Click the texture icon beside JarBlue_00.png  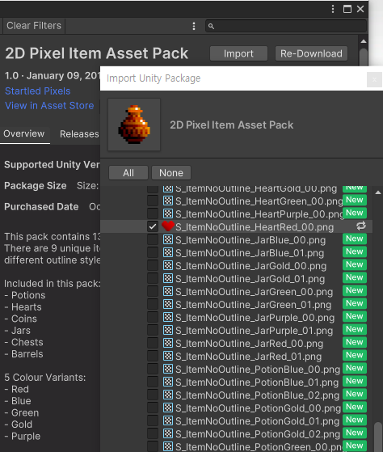[168, 239]
